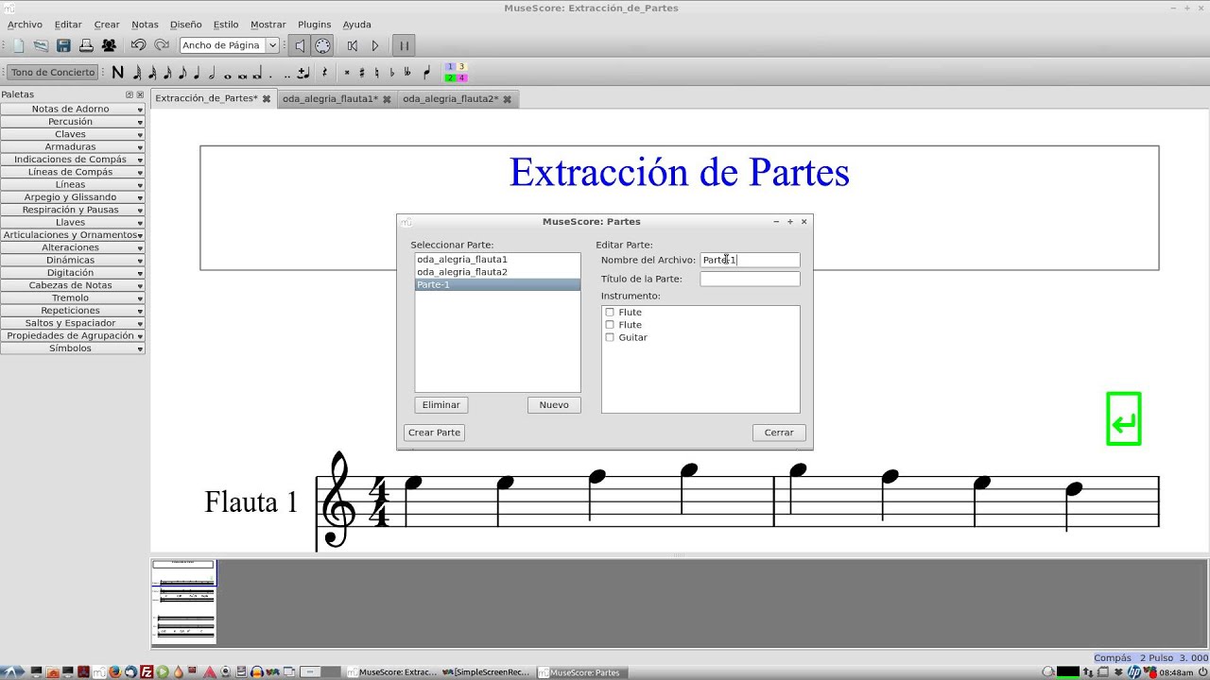Enable note entry mode with the N icon

pos(117,72)
